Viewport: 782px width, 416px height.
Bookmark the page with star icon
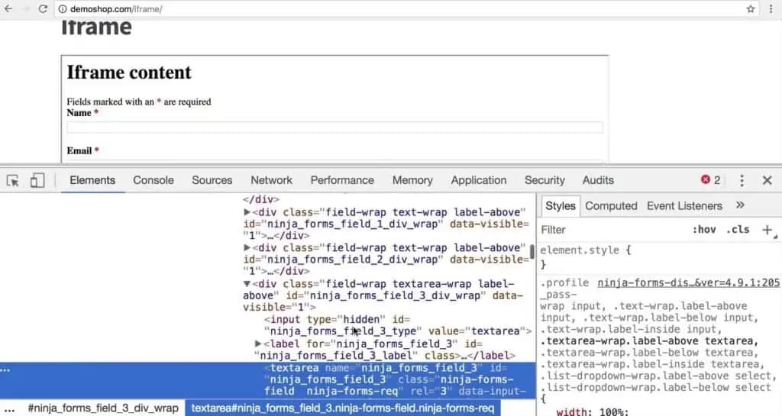[x=751, y=9]
